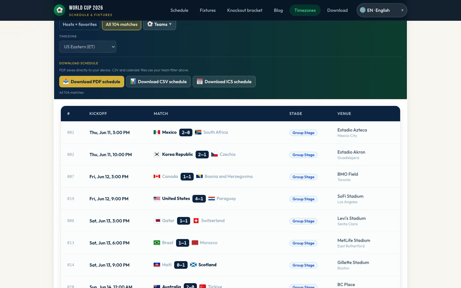Click the Morocco flag icon
The height and width of the screenshot is (288, 461).
[195, 243]
